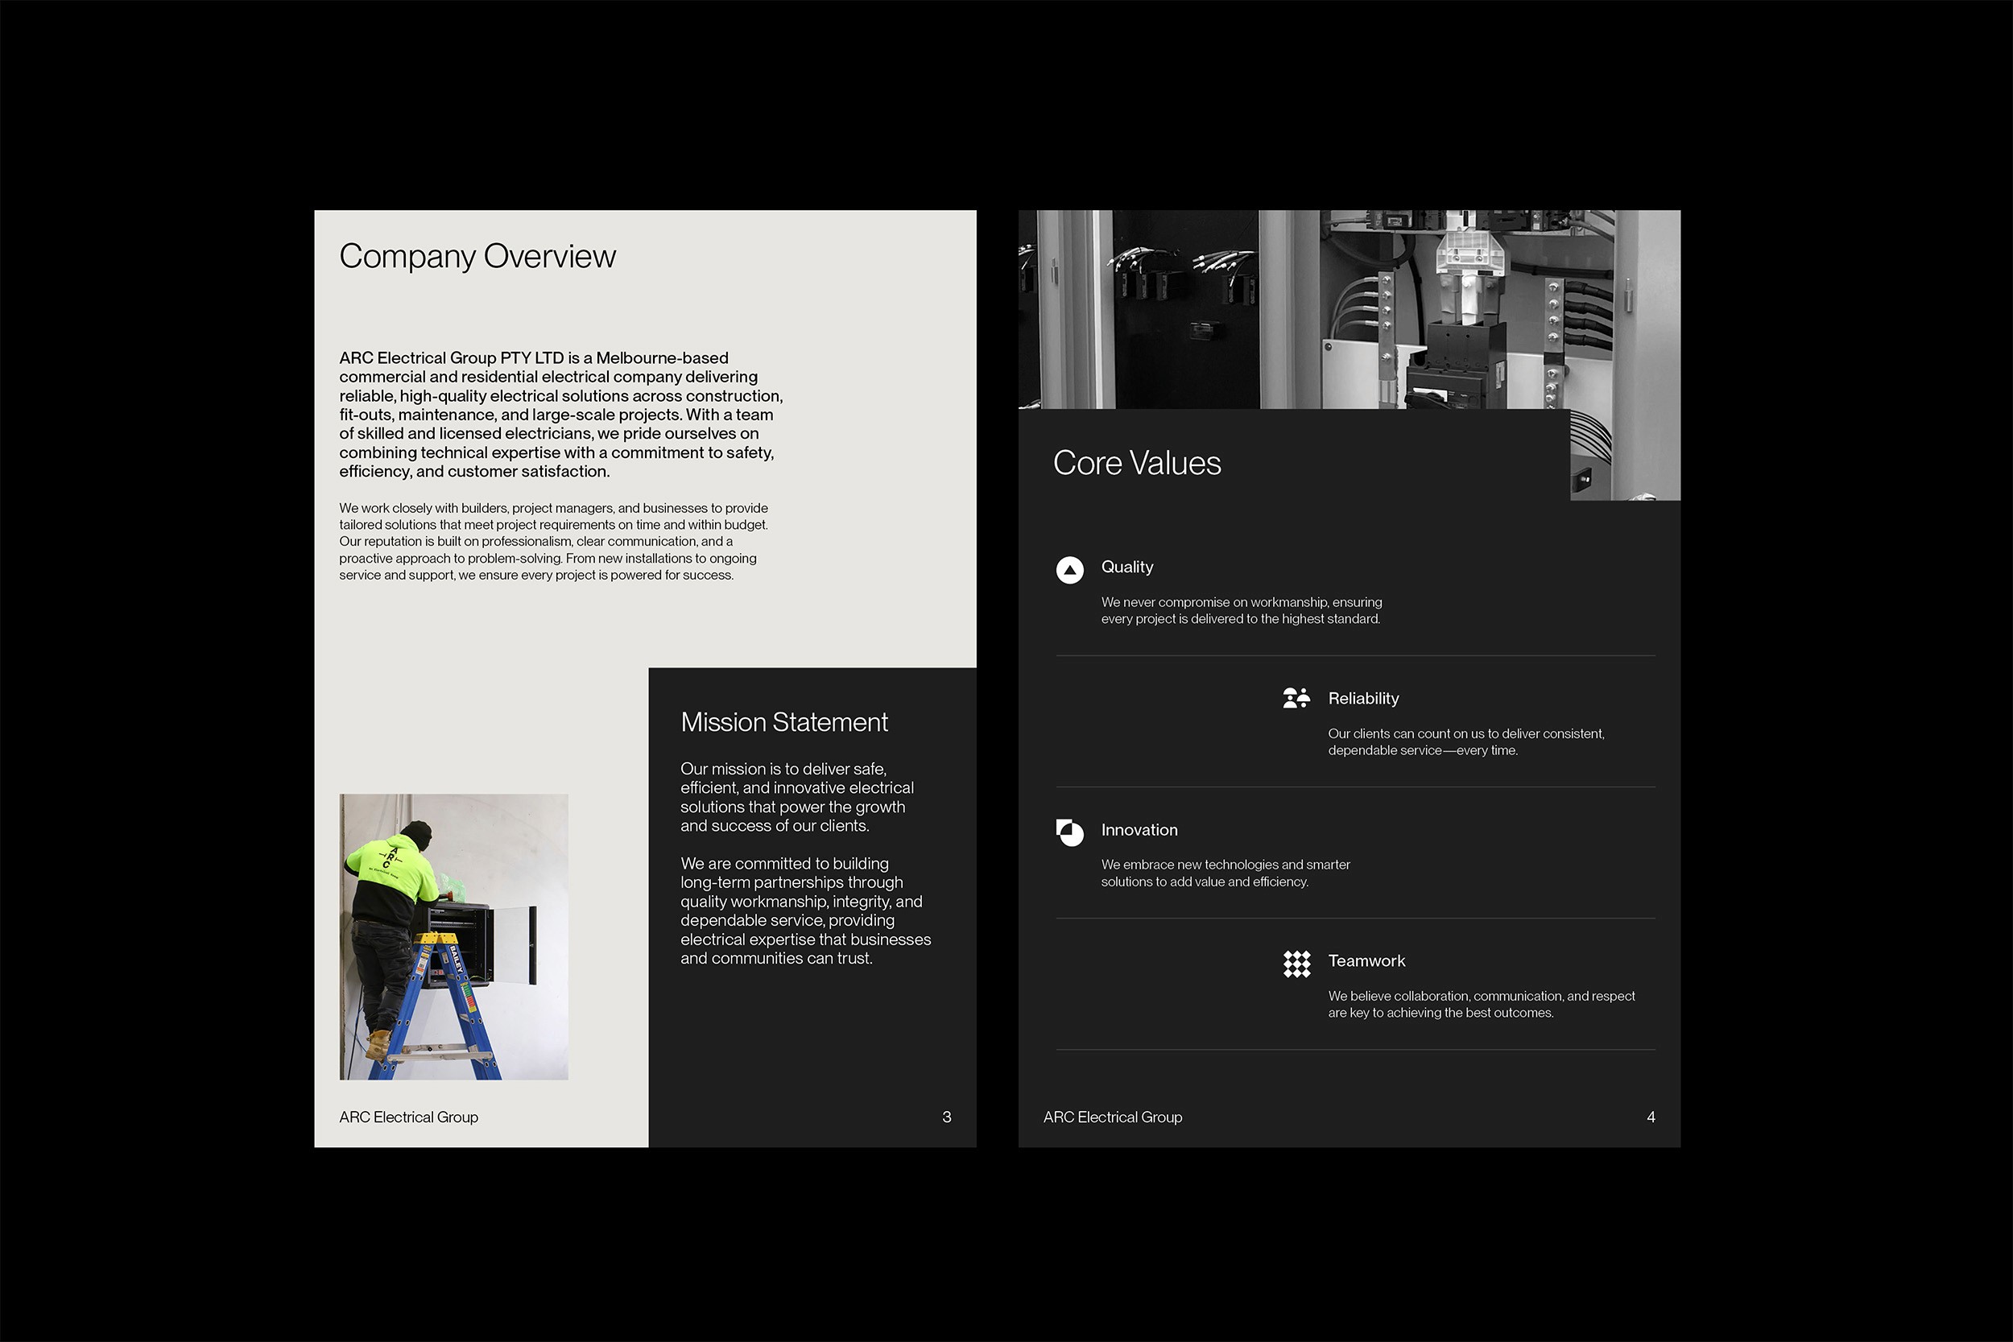Viewport: 2013px width, 1342px height.
Task: Click the 'We are committed to building' paragraph
Action: 804,910
